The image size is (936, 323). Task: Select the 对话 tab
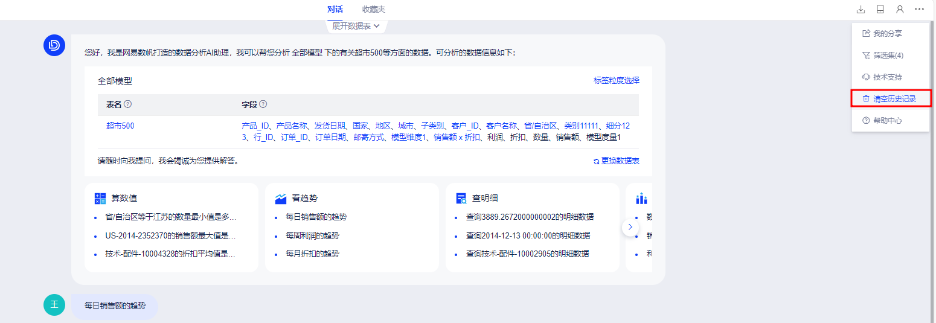[x=335, y=10]
